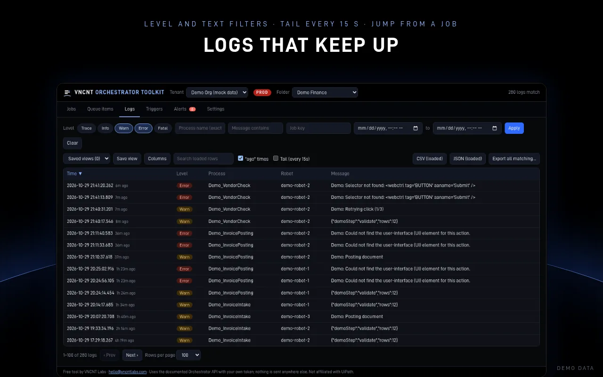Go to the Next page of logs
This screenshot has height=377, width=603.
pyautogui.click(x=132, y=355)
